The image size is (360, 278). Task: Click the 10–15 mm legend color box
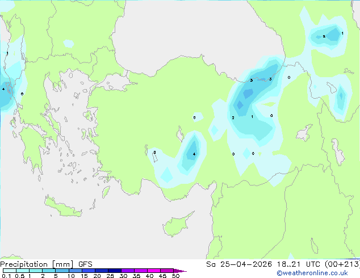click(75, 271)
